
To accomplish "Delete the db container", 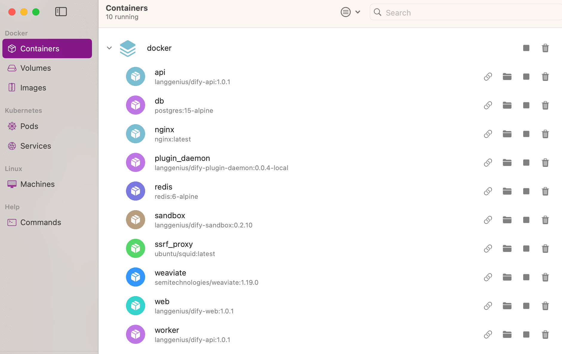I will coord(545,105).
